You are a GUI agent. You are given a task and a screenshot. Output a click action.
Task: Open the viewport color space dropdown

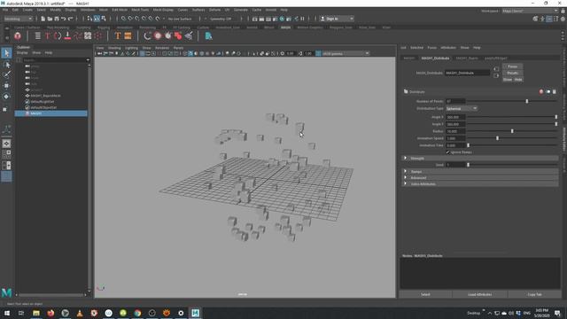(x=346, y=53)
